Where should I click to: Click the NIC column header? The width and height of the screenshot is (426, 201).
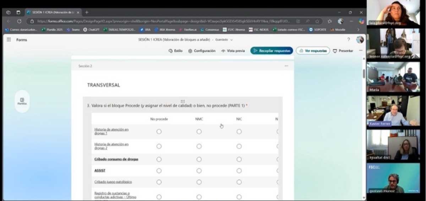[239, 119]
